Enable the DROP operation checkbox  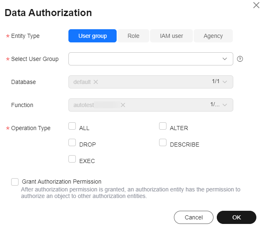(72, 142)
